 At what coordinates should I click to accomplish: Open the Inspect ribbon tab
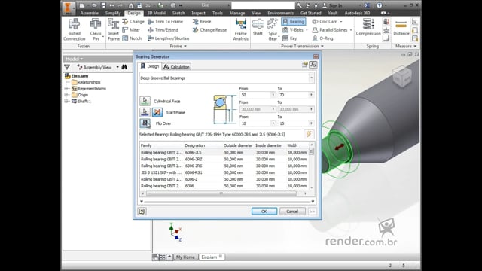pos(198,13)
